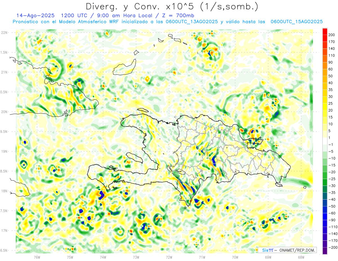Click the 8.5N latitude label
Image resolution: width=338 pixels, height=261 pixels.
4,171
